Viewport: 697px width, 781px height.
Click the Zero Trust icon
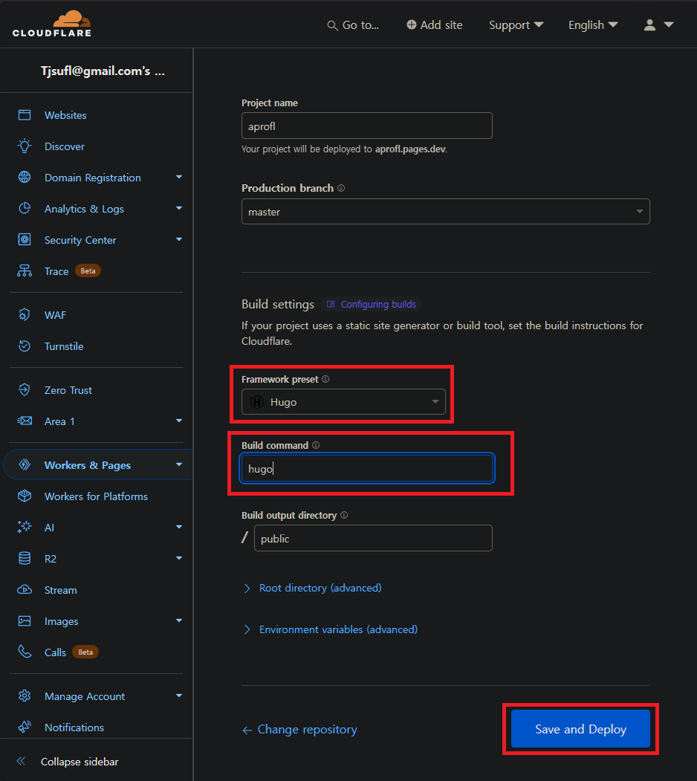[25, 390]
